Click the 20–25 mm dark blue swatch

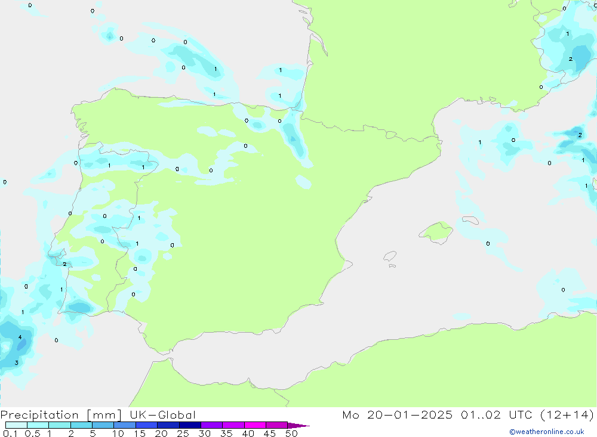(x=168, y=425)
